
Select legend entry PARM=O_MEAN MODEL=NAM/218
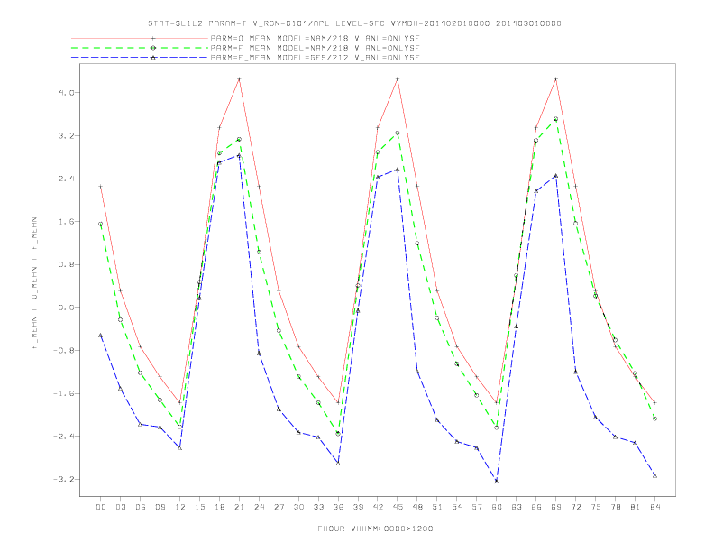point(315,38)
